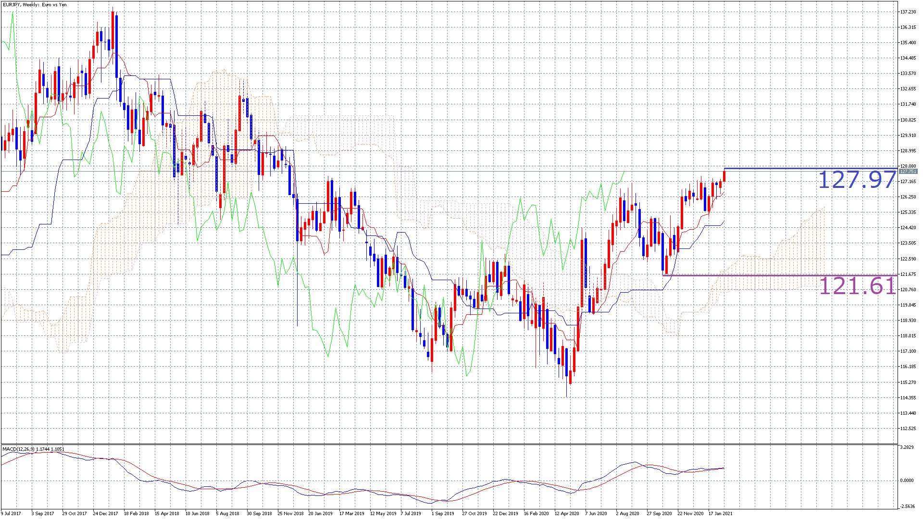Click the EURJPY Weekly chart title

pyautogui.click(x=35, y=5)
